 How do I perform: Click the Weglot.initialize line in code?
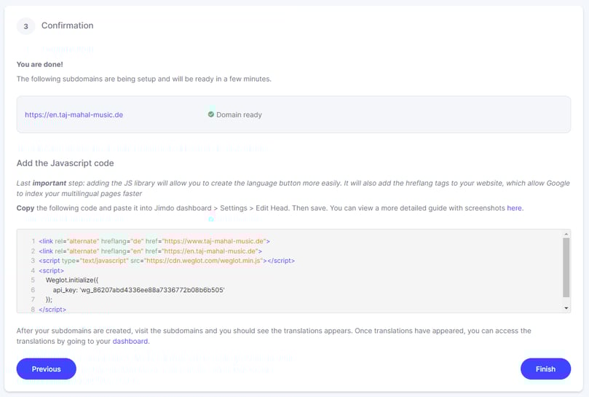pos(77,280)
